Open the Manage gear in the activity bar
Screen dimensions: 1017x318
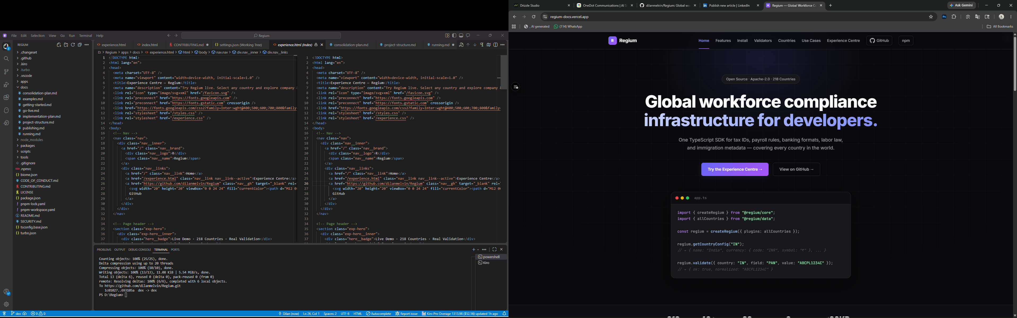[x=6, y=304]
